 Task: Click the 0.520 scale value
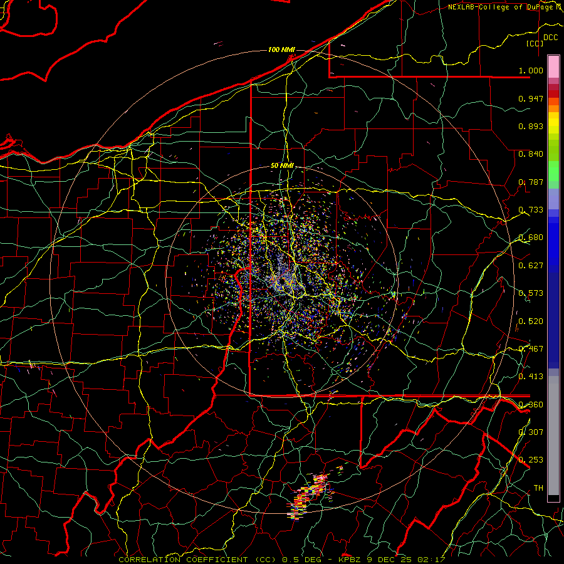pyautogui.click(x=531, y=321)
